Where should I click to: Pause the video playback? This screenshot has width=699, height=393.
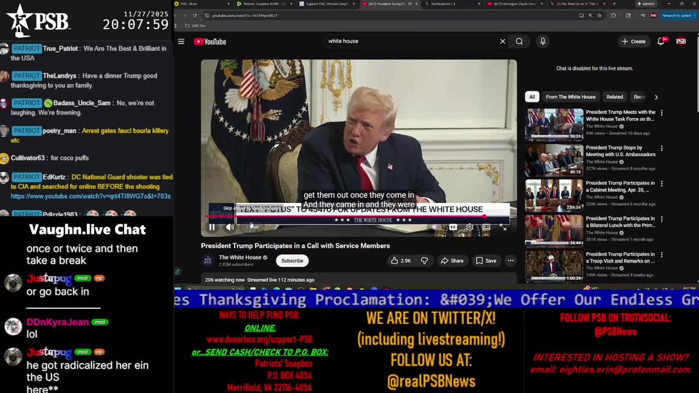click(x=212, y=227)
